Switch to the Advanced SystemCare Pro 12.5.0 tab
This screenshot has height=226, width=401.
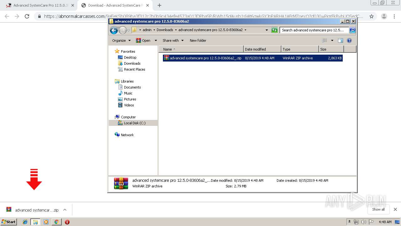41,5
